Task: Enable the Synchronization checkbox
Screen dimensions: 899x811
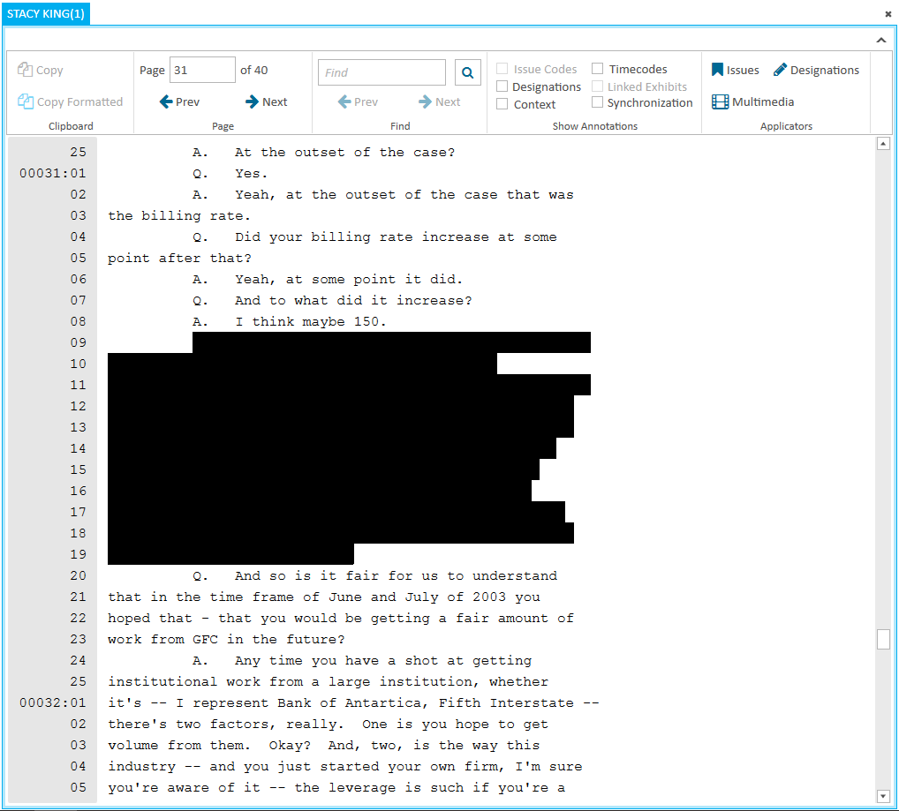Action: (x=598, y=102)
